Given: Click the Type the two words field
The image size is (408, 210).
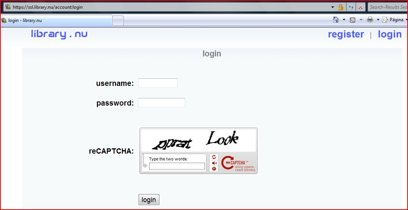Looking at the screenshot, I should 177,166.
